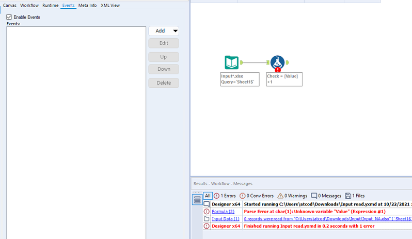Filter results by 0 Messages

pyautogui.click(x=326, y=196)
